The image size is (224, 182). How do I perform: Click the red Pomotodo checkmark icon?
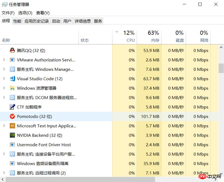tap(12, 117)
